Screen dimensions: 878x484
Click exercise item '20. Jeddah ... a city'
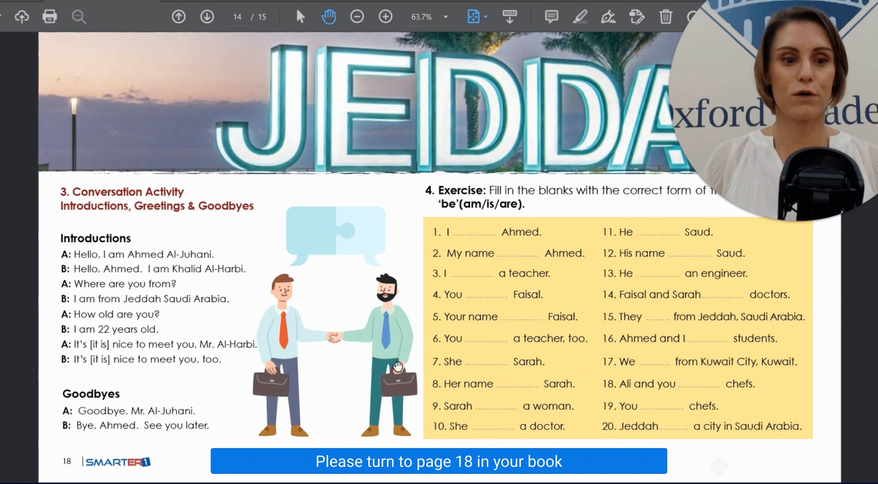pos(702,426)
